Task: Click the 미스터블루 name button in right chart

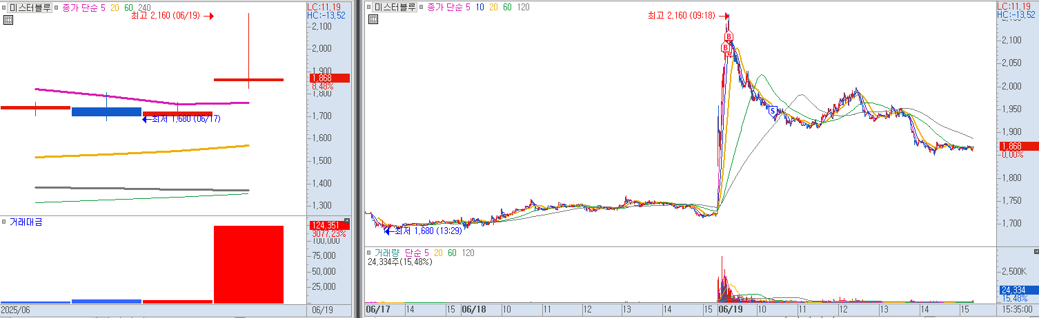Action: 395,7
